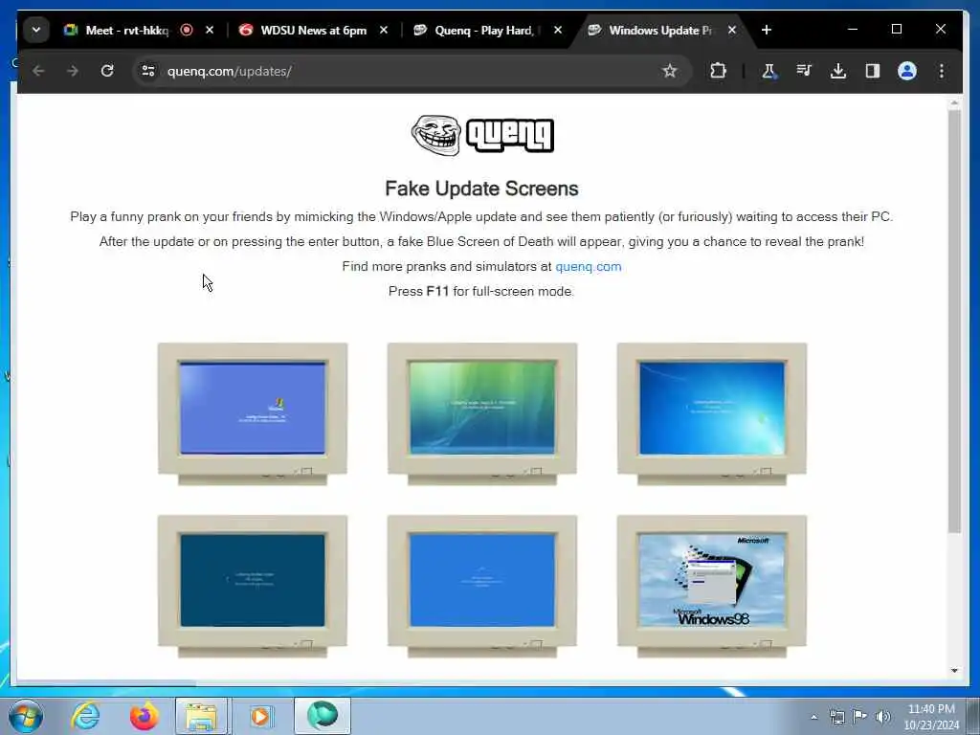Close the Meet tab

click(x=210, y=30)
